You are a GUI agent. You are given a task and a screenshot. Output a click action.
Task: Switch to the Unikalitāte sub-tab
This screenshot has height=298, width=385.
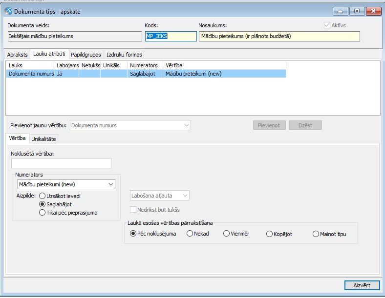click(43, 139)
